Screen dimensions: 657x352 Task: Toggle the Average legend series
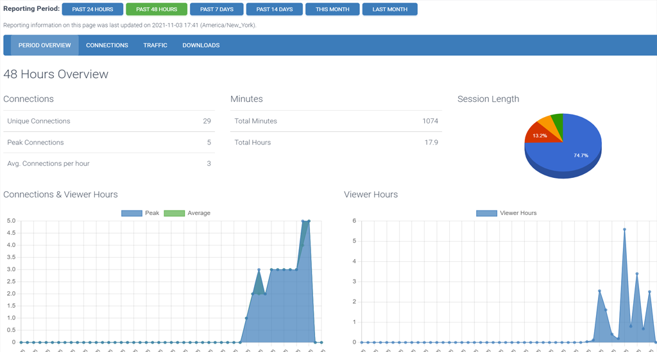click(x=187, y=213)
